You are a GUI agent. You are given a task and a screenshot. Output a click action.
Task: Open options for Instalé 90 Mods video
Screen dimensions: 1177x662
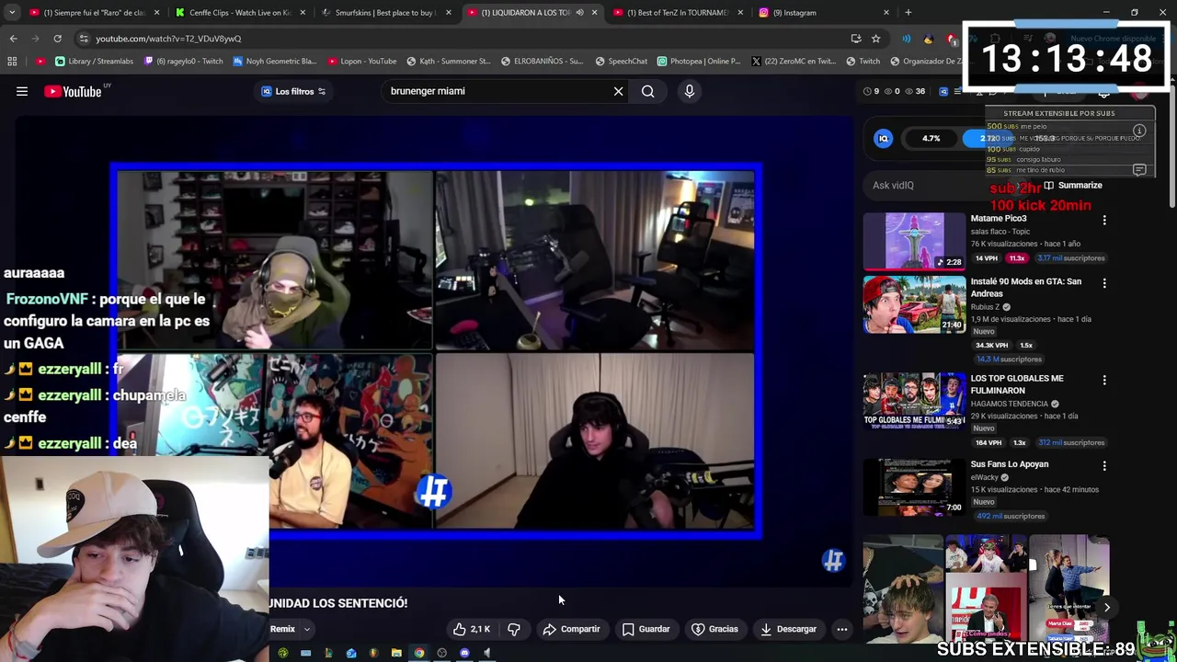[1104, 283]
